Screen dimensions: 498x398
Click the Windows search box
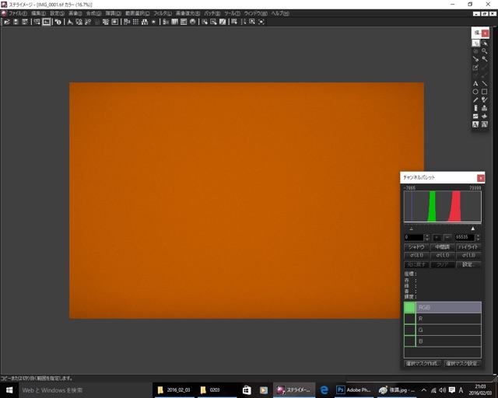(78, 389)
